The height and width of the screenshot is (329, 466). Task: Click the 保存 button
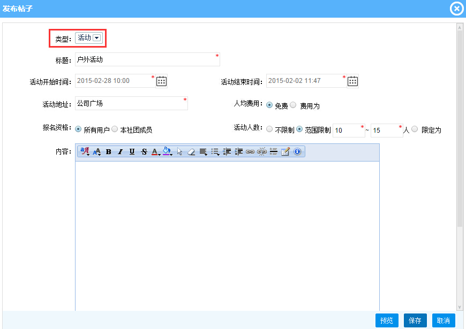click(x=415, y=320)
